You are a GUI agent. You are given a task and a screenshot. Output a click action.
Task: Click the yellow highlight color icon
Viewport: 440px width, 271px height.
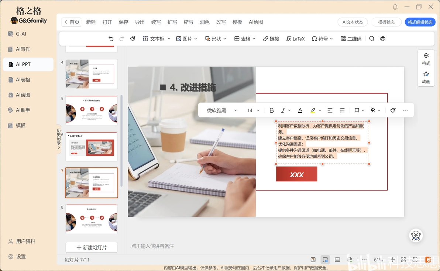click(x=313, y=110)
